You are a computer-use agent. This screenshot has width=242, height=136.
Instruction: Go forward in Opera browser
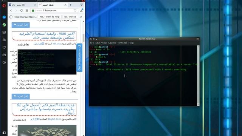click(16, 11)
